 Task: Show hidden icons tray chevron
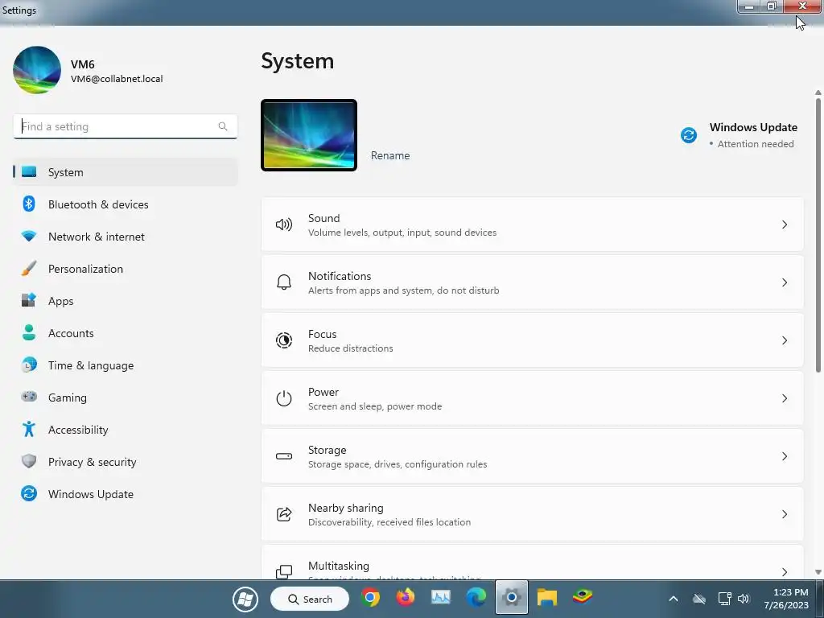674,599
